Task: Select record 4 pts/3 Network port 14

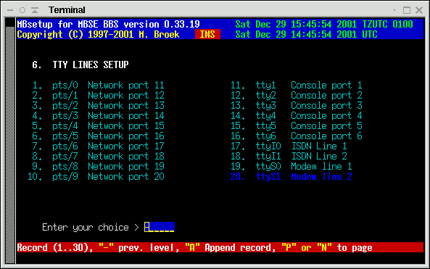Action: click(99, 116)
